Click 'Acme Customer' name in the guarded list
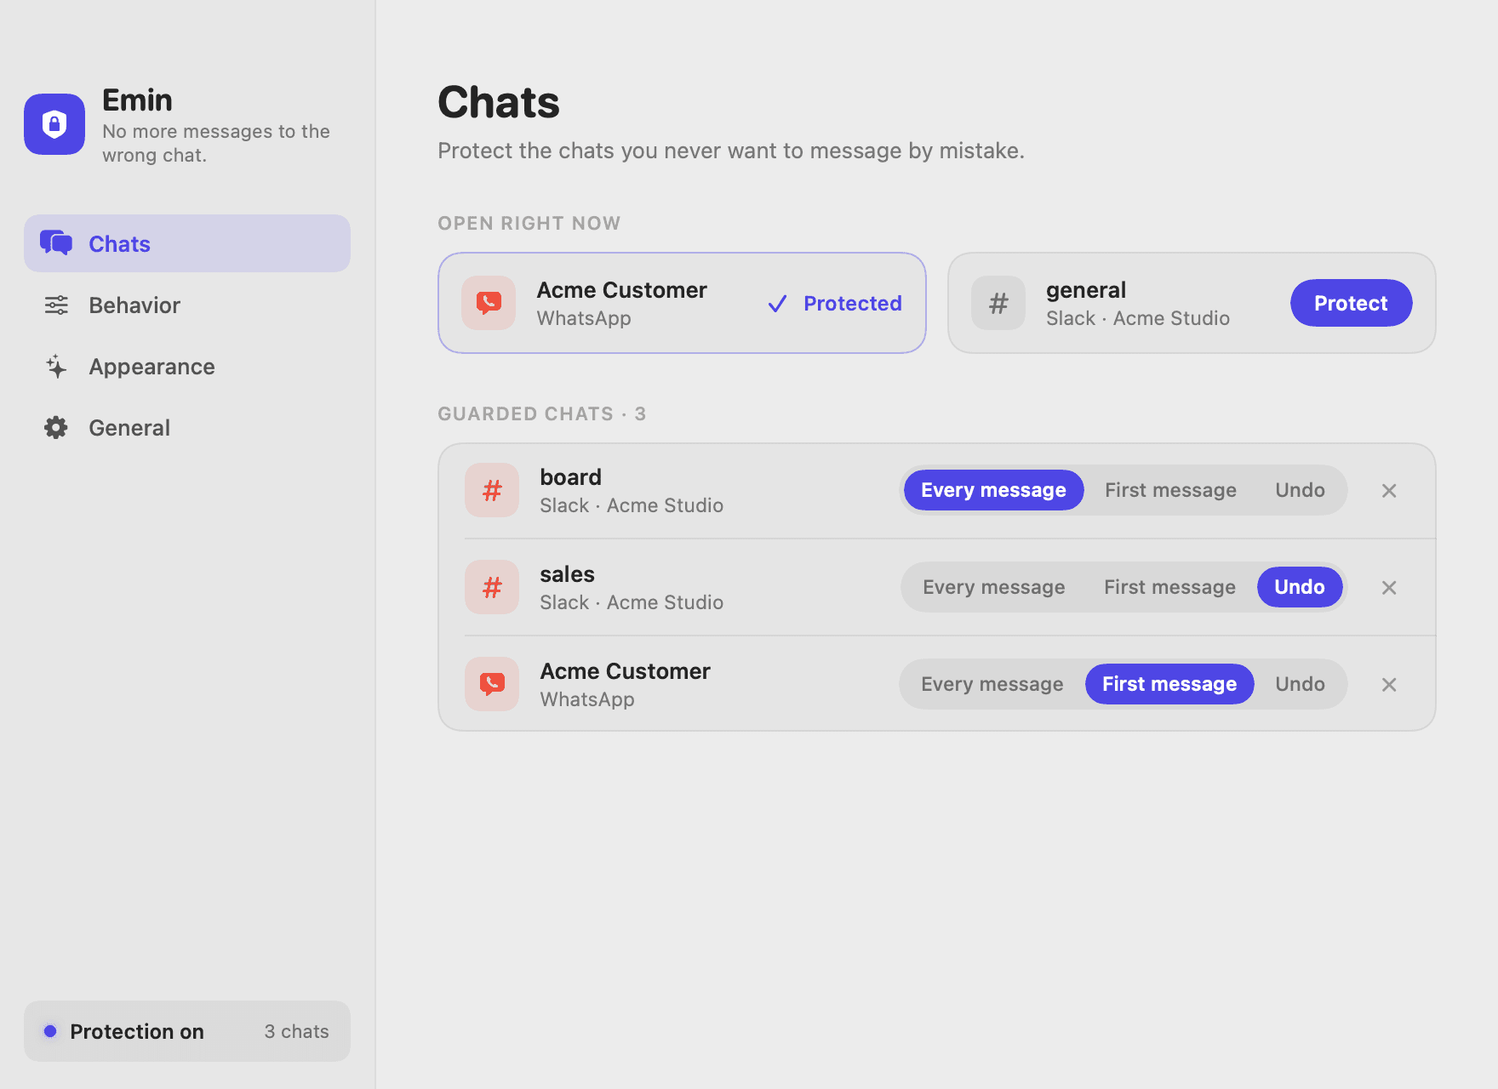1498x1089 pixels. pyautogui.click(x=625, y=671)
